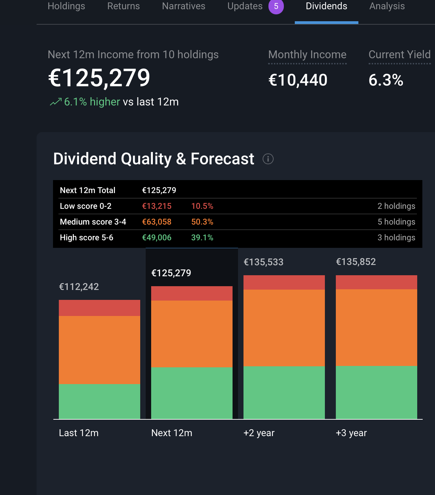Viewport: 435px width, 495px height.
Task: Select the Dividends tab
Action: [326, 6]
